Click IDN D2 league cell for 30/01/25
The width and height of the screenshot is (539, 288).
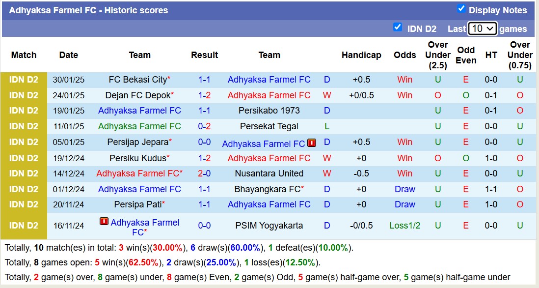coord(24,80)
